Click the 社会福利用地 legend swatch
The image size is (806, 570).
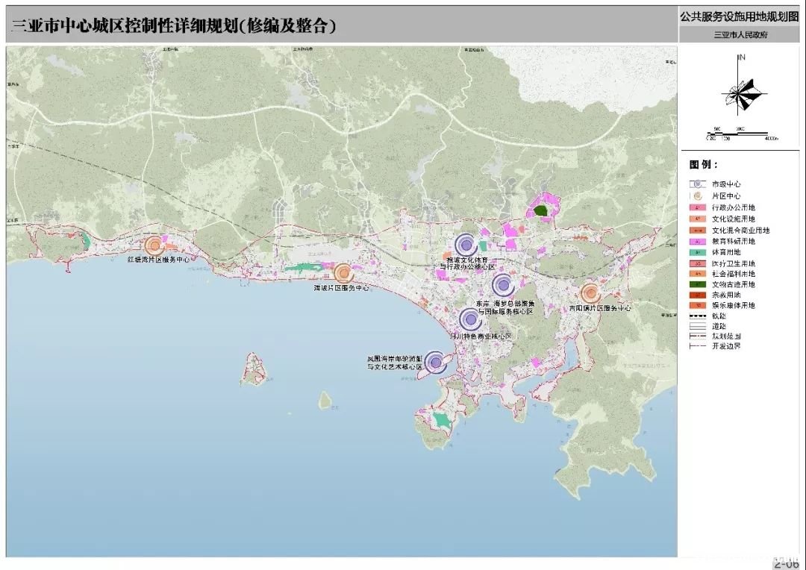[698, 274]
